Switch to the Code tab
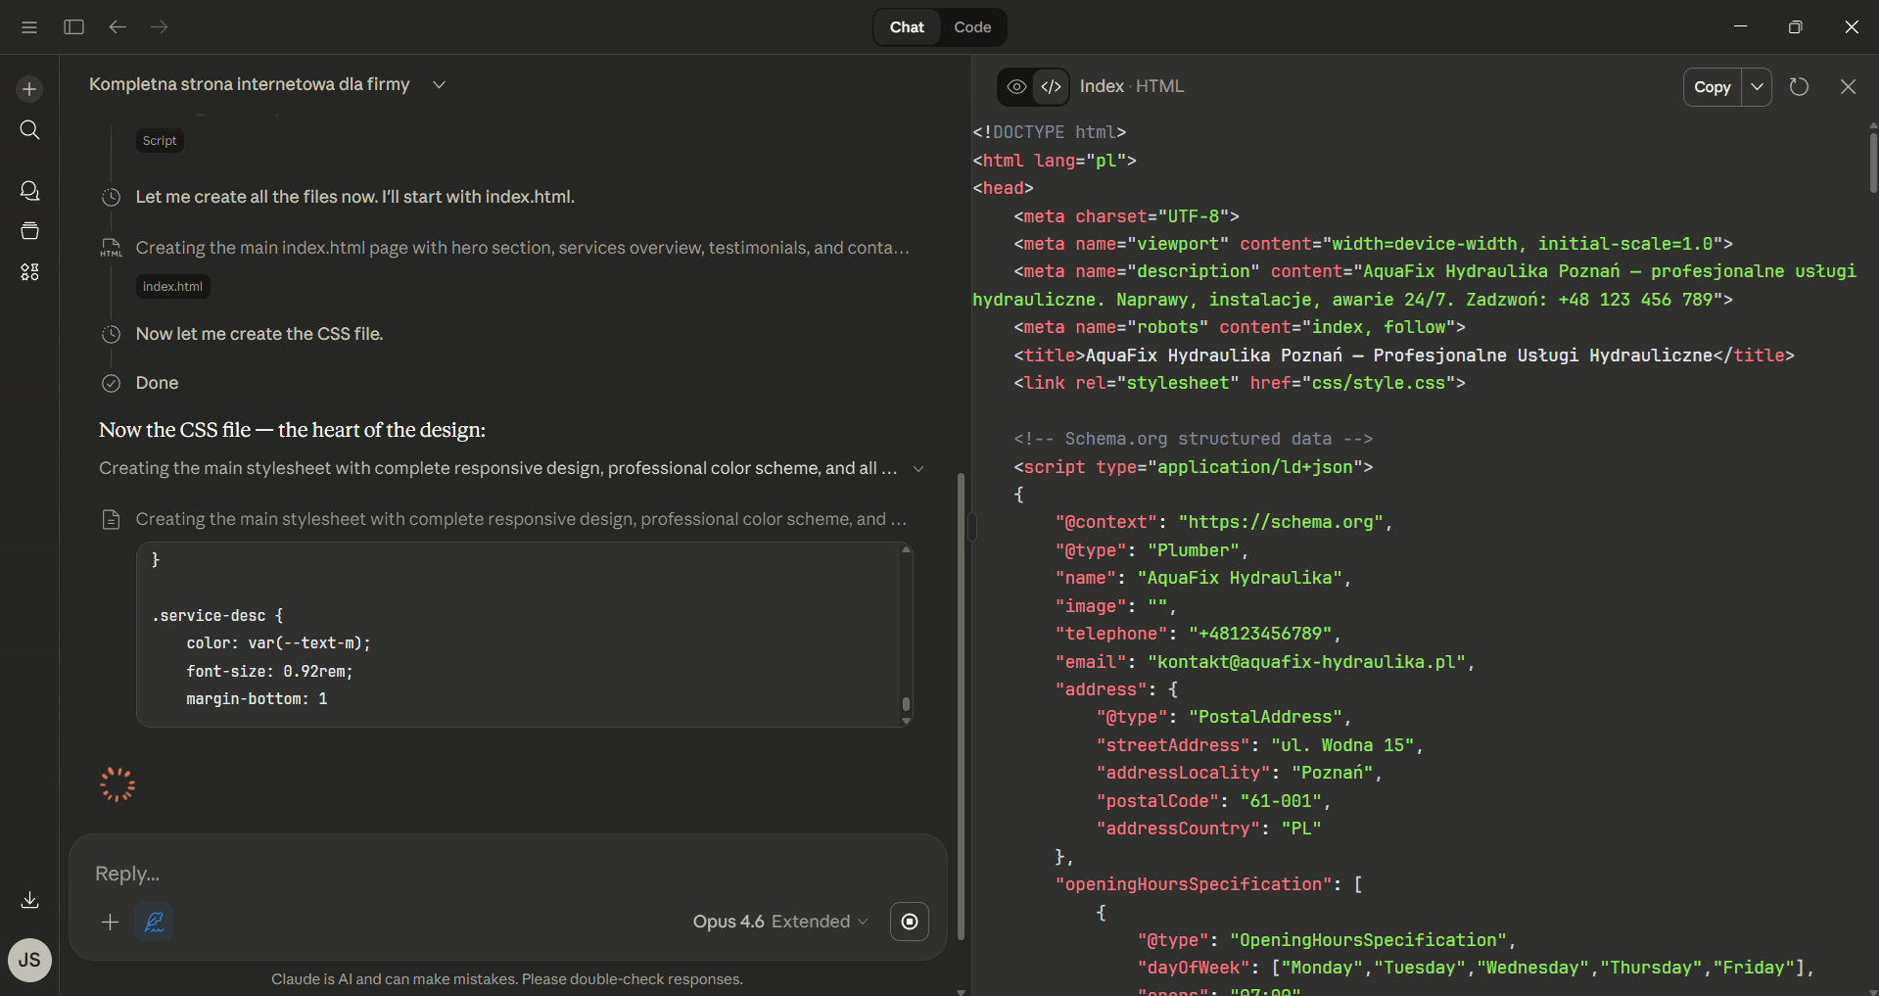Screen dimensions: 1879x996 (x=971, y=26)
